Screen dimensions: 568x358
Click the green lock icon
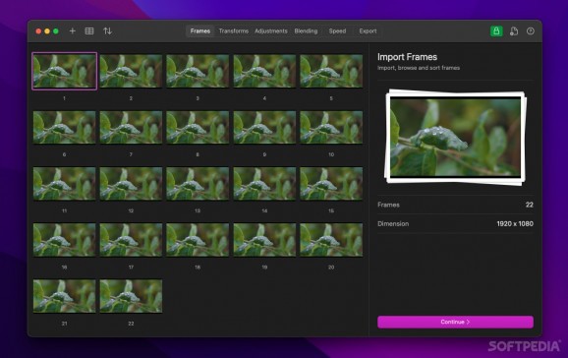tap(496, 31)
